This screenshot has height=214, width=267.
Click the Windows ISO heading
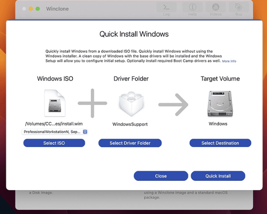(55, 79)
